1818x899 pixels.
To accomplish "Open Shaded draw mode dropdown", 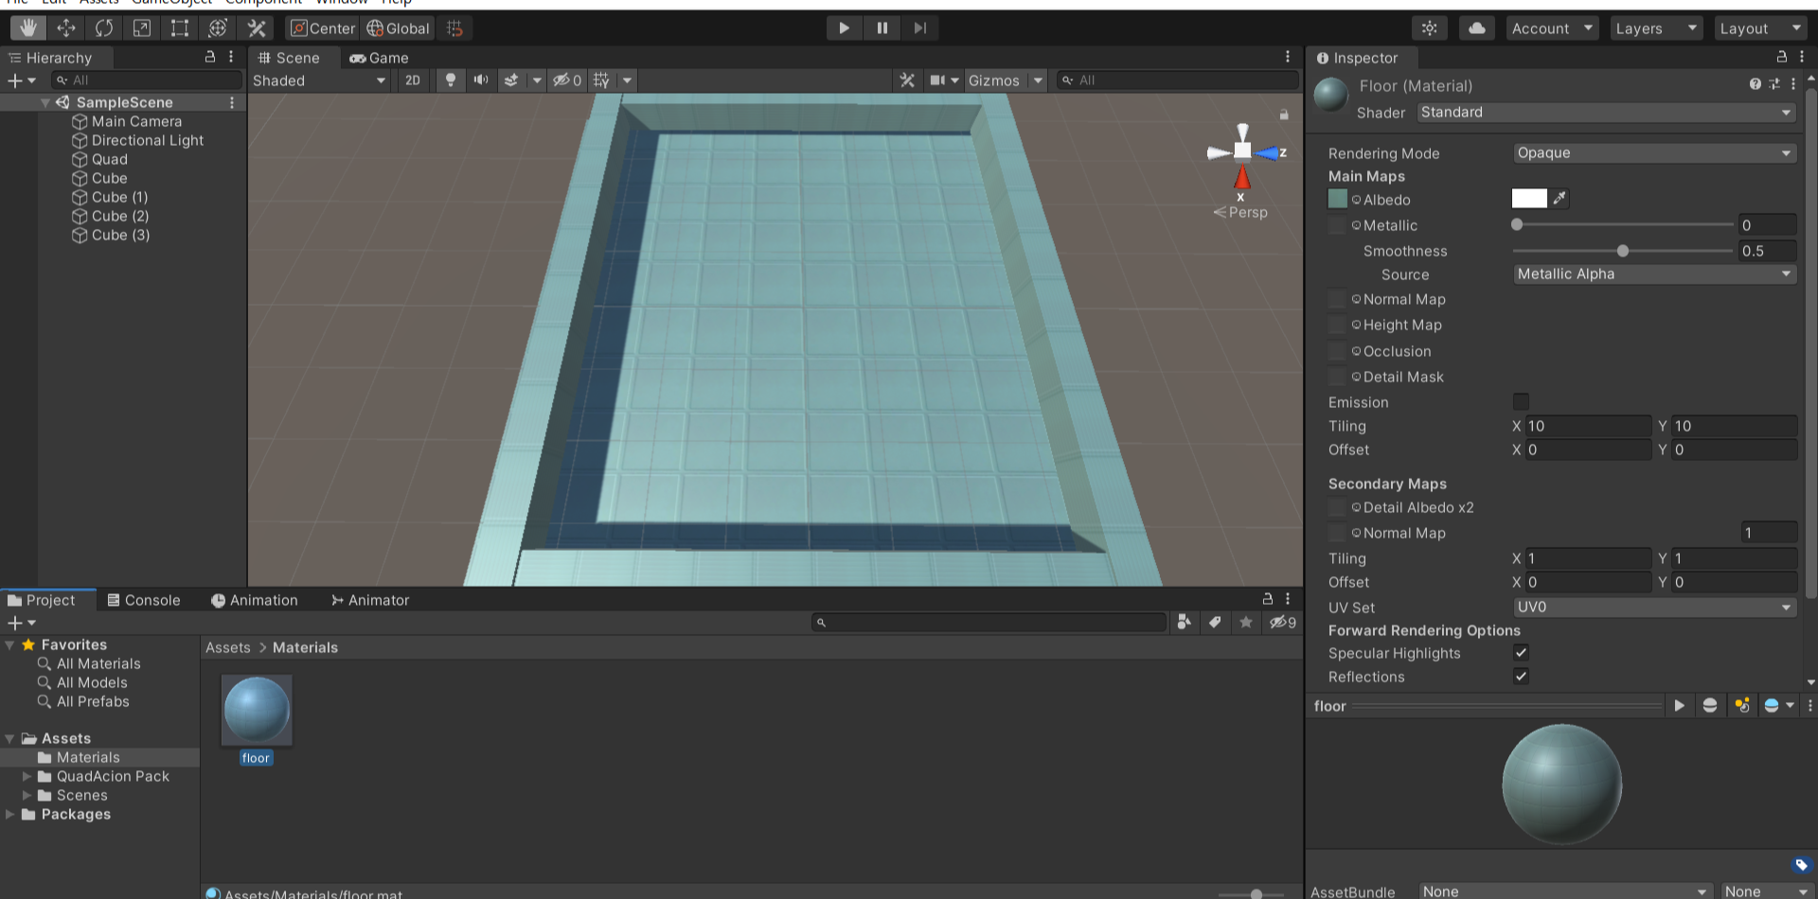I will (x=320, y=80).
